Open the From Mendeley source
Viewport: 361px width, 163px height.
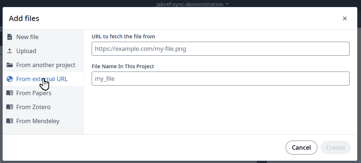[38, 121]
